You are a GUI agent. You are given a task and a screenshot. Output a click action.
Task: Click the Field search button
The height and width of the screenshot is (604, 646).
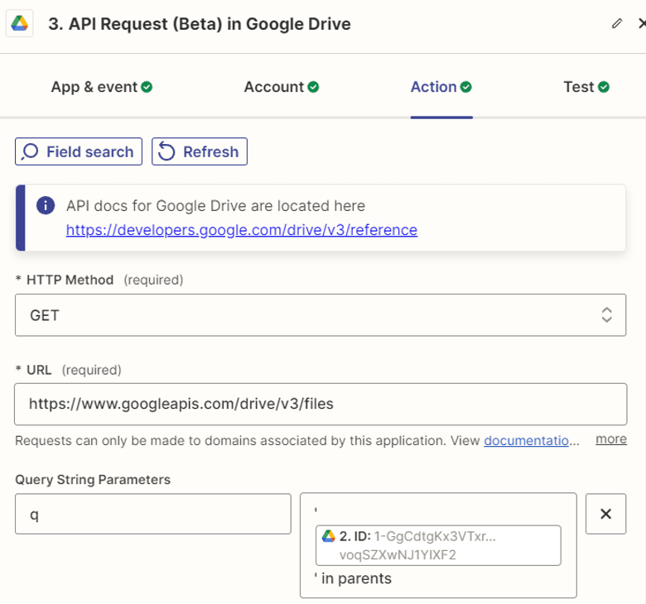[x=79, y=151]
